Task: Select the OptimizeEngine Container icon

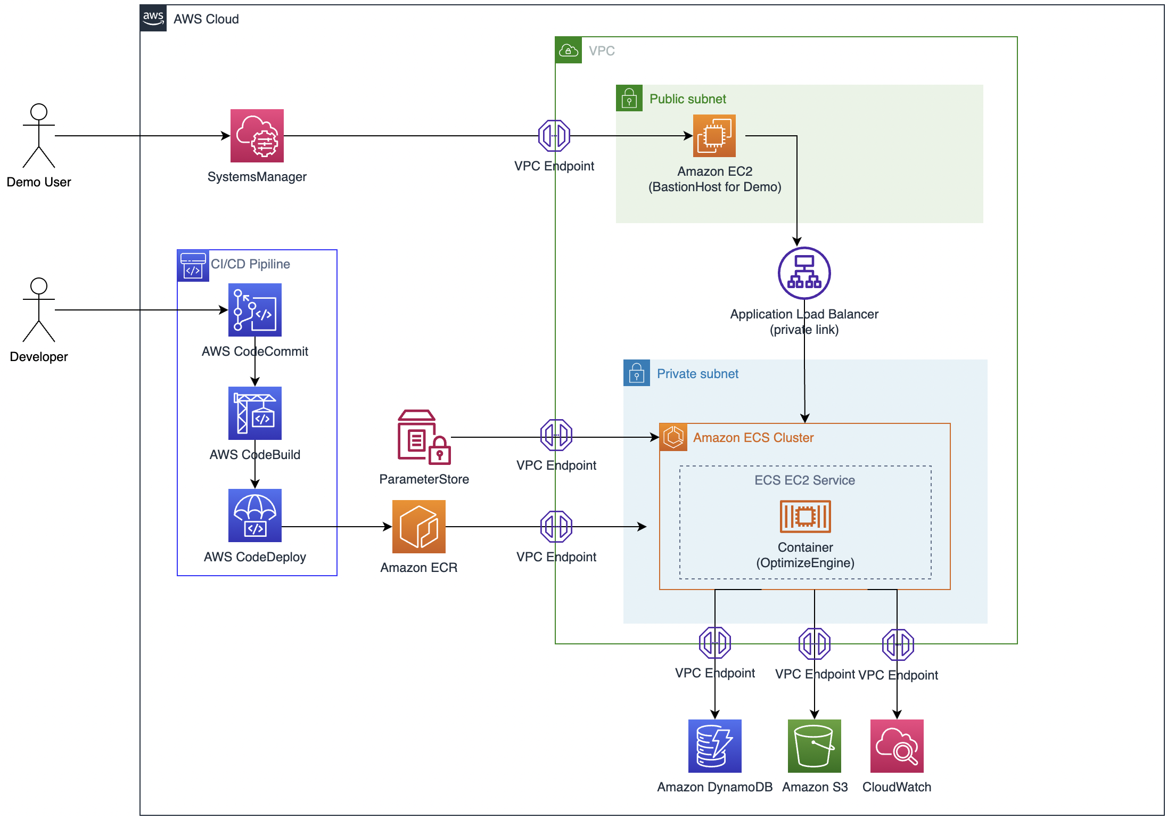Action: [805, 516]
